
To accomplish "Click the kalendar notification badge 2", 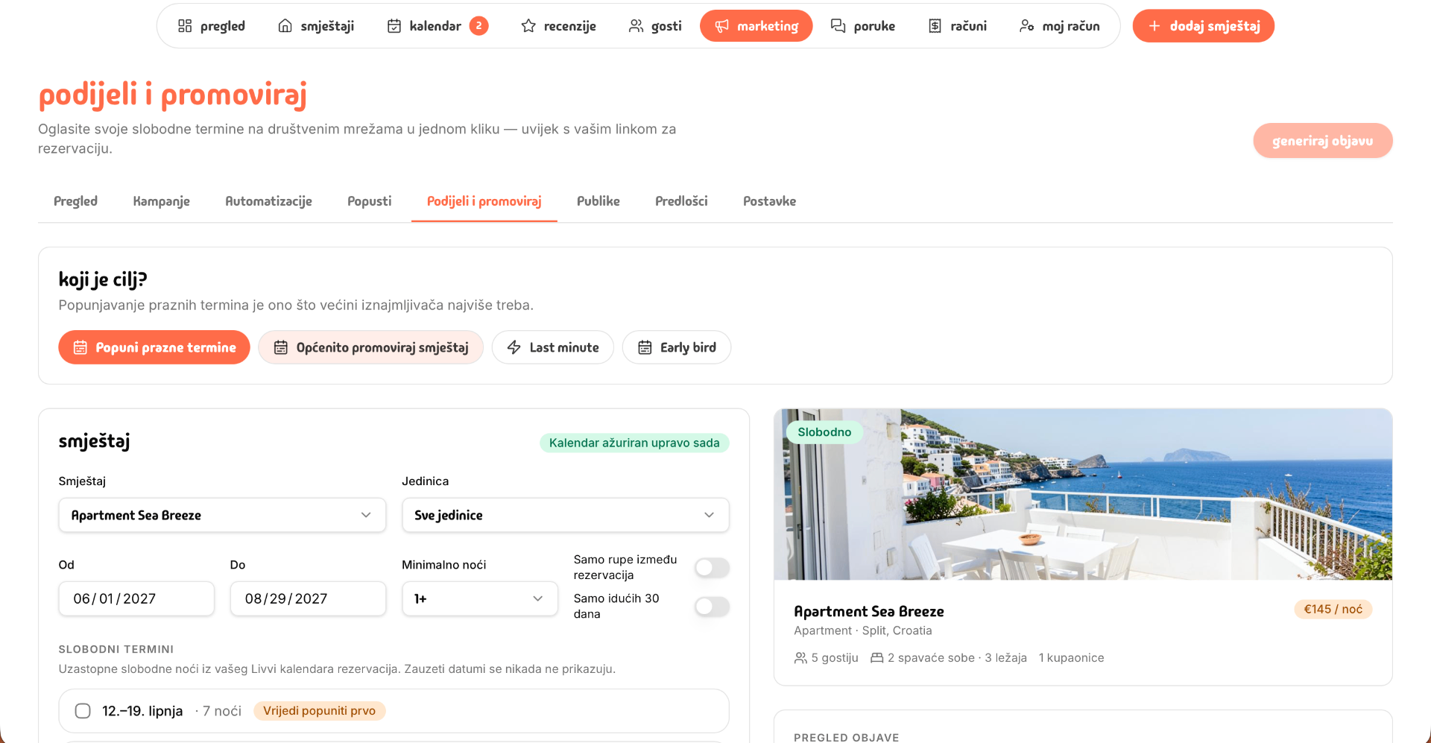I will pos(478,26).
